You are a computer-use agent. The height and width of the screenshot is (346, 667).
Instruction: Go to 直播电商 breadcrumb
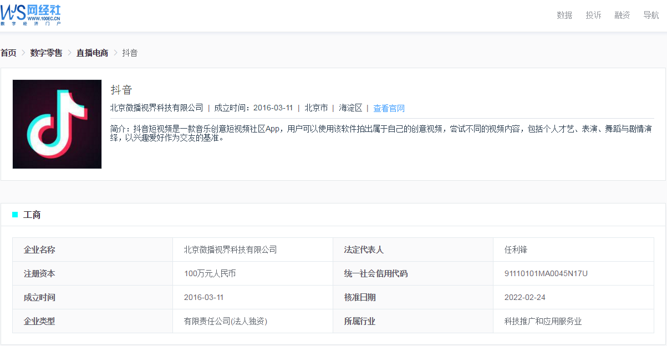click(x=92, y=53)
